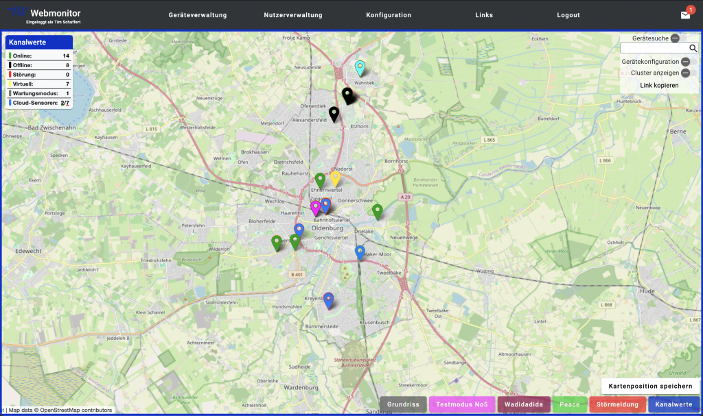Click the green marker near Donnerschwee
This screenshot has height=416, width=703.
pos(377,210)
